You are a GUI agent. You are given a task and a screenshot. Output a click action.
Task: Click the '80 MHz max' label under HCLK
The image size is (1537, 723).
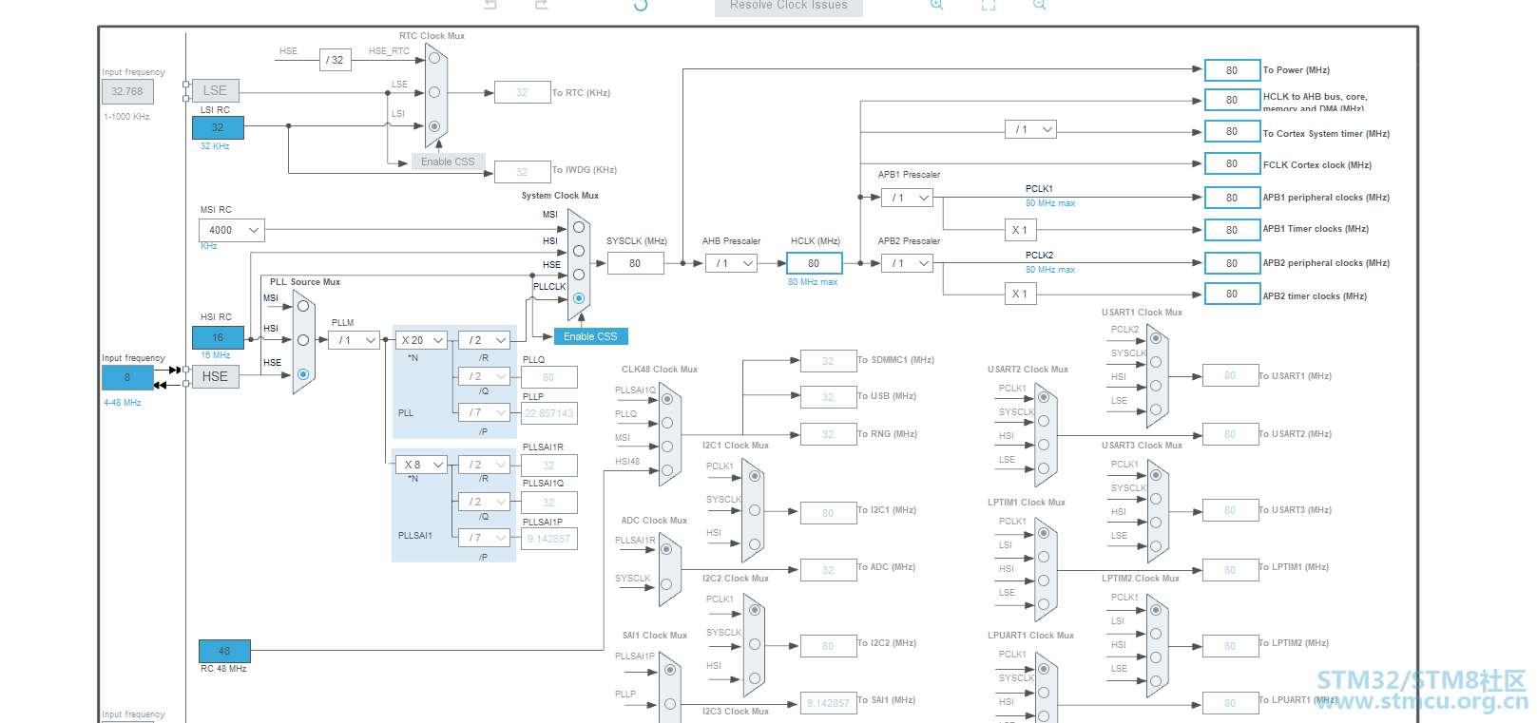tap(813, 282)
